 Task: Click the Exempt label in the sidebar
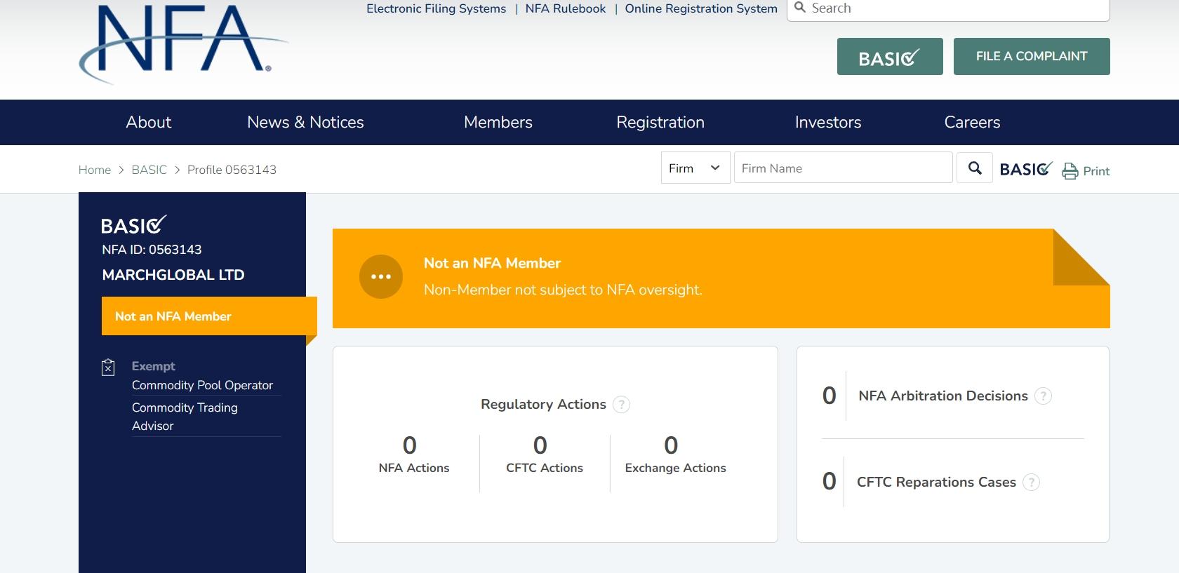tap(154, 366)
